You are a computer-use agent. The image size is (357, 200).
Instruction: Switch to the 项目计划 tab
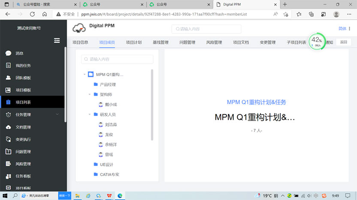point(134,42)
